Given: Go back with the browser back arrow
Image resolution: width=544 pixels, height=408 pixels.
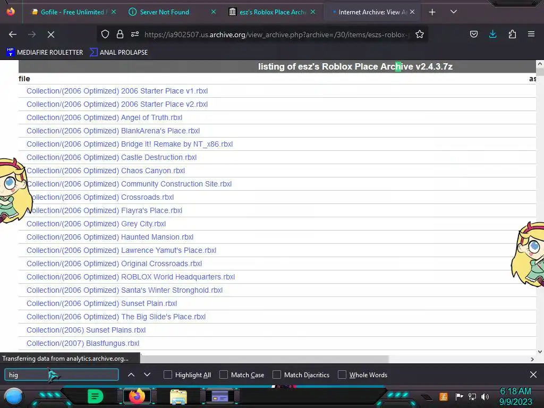Looking at the screenshot, I should (x=13, y=35).
